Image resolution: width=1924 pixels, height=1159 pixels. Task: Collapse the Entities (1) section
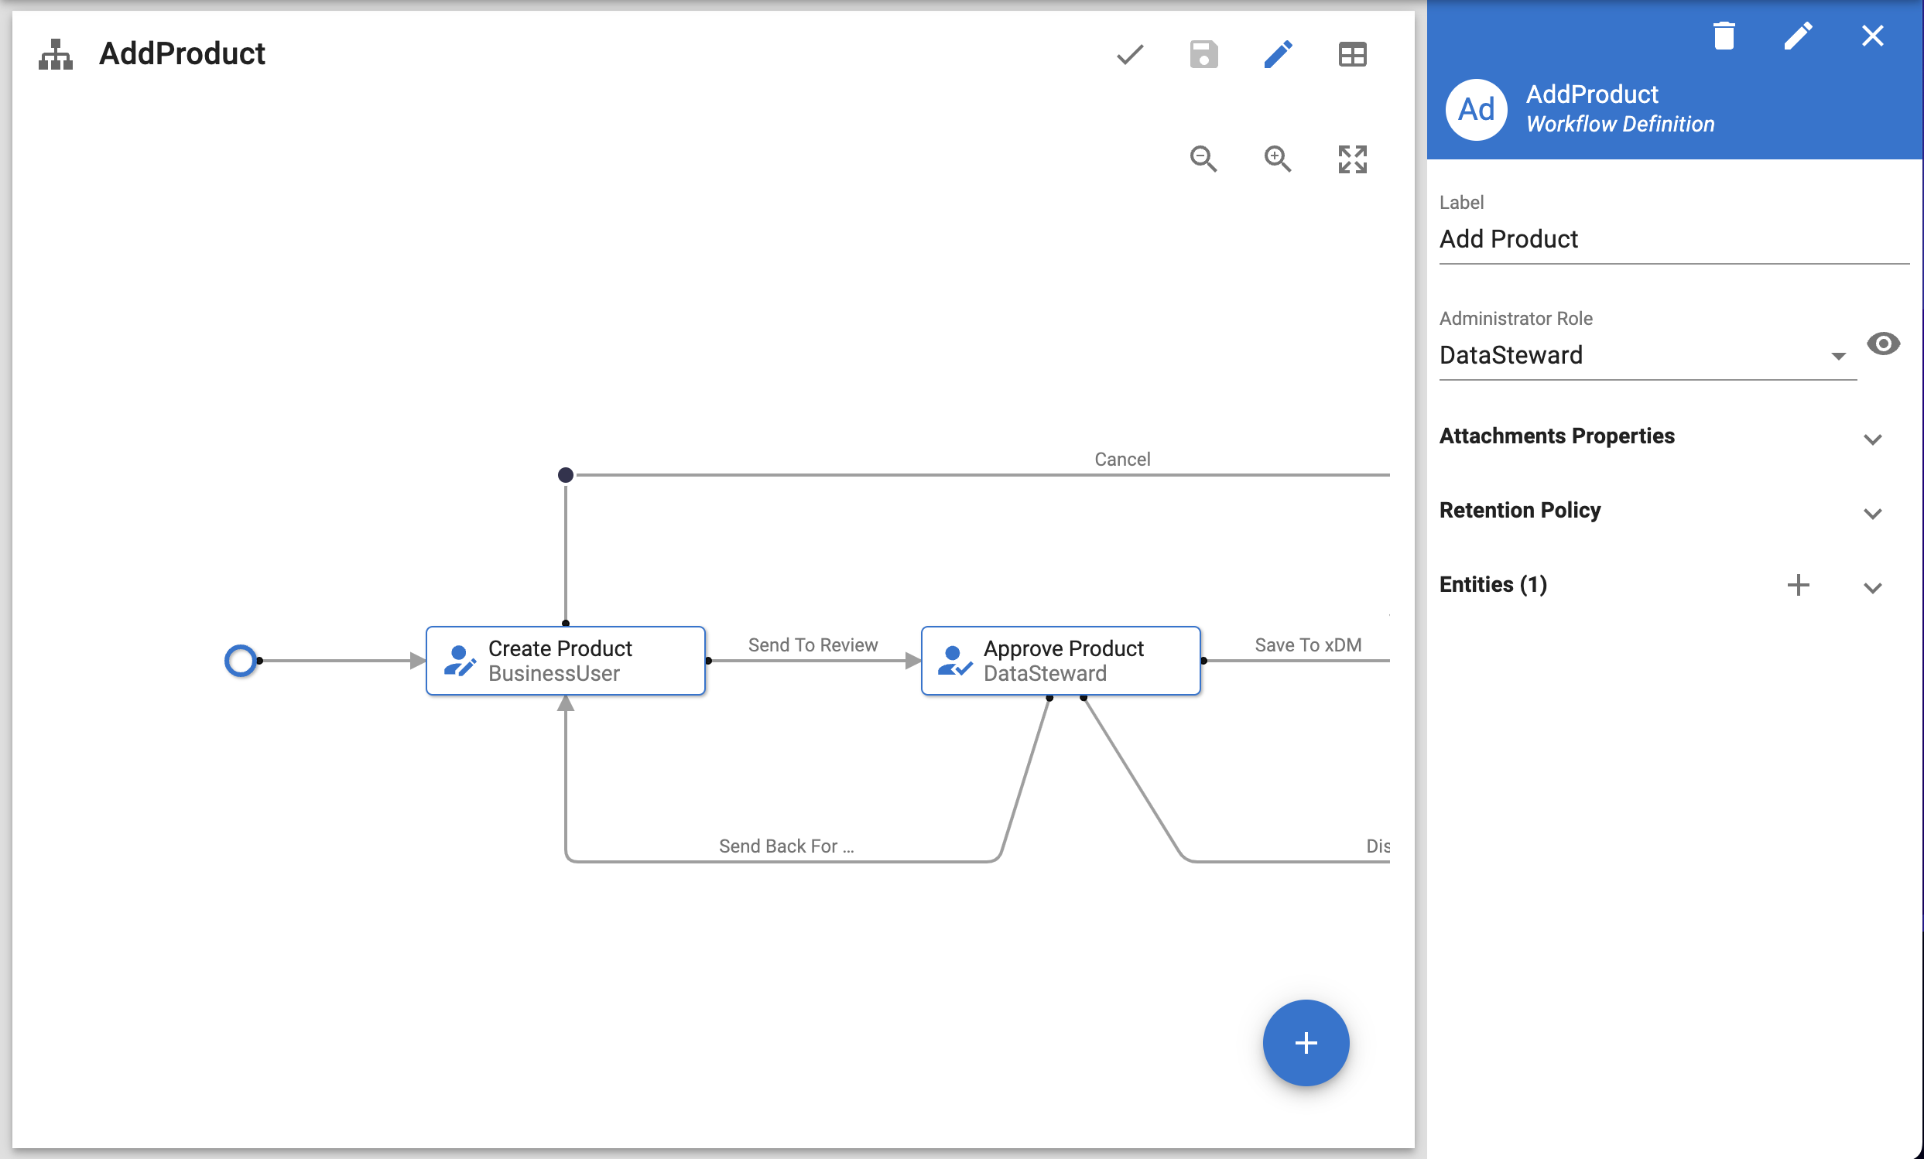1872,589
